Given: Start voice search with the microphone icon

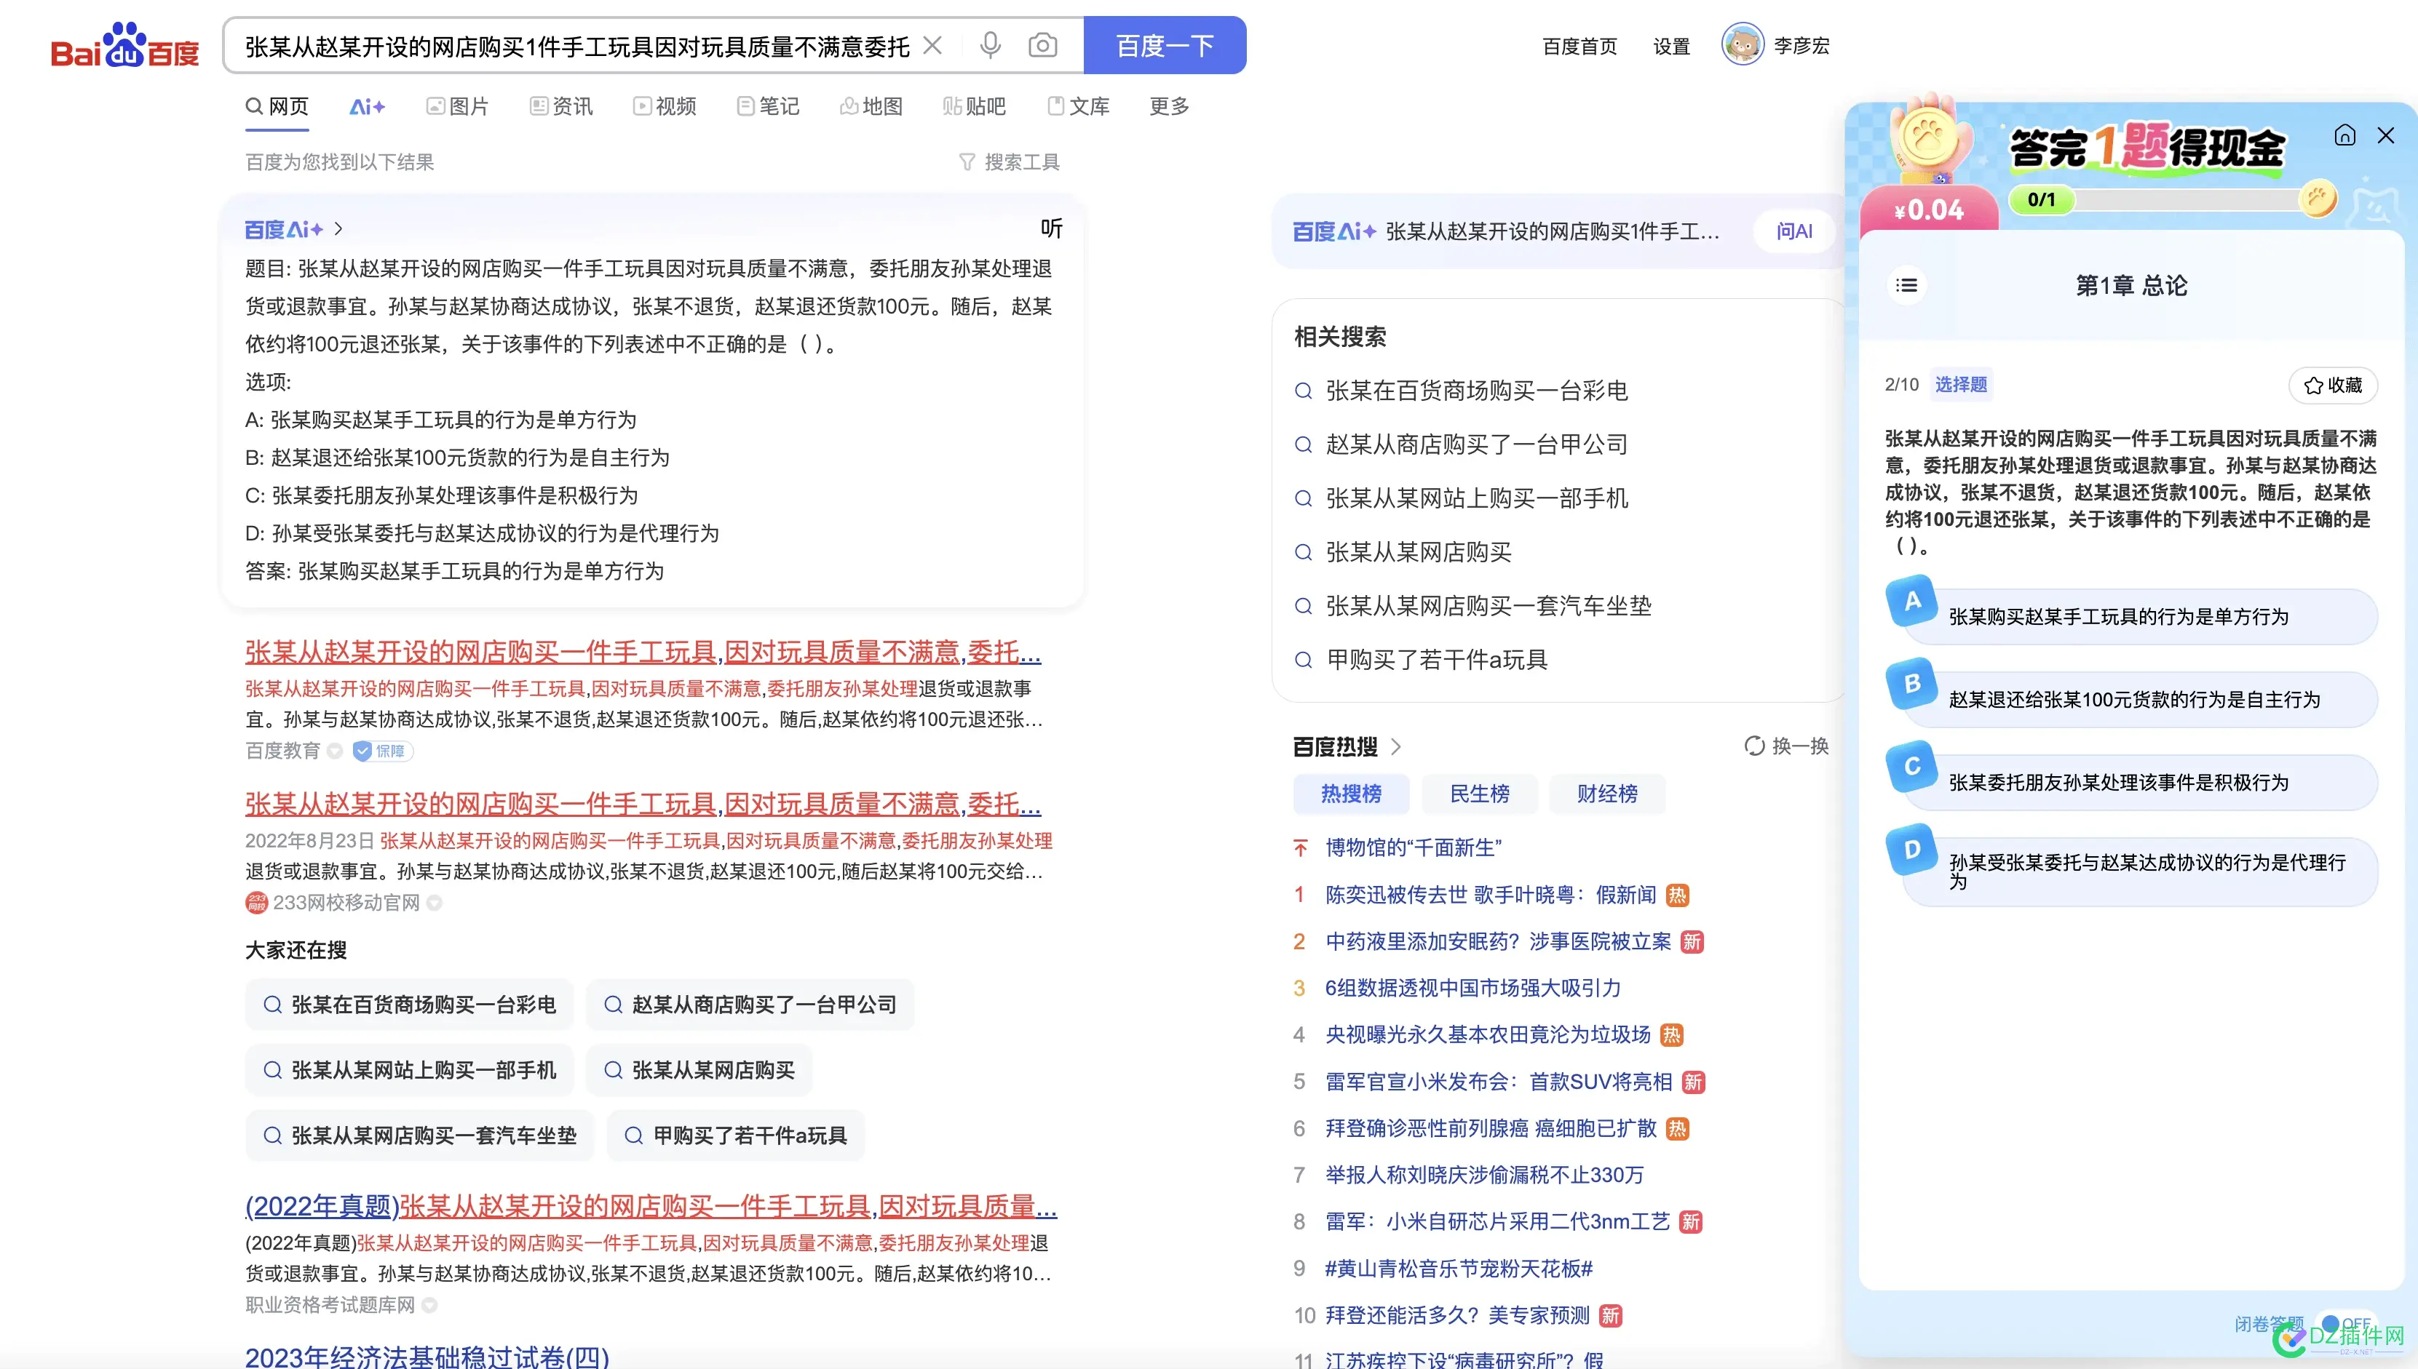Looking at the screenshot, I should (x=990, y=45).
